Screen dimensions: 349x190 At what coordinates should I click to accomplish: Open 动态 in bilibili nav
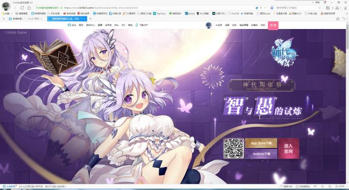235,25
